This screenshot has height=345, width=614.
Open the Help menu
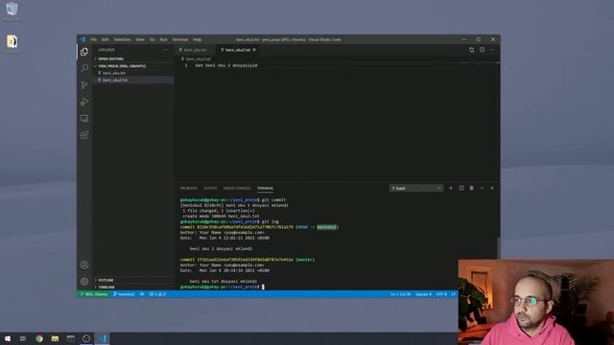coord(197,39)
